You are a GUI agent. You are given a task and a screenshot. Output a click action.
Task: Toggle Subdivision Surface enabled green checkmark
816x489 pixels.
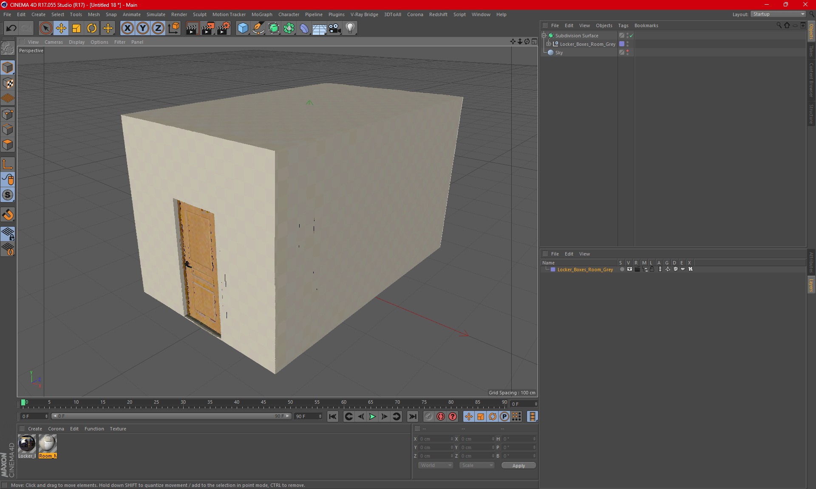point(632,36)
